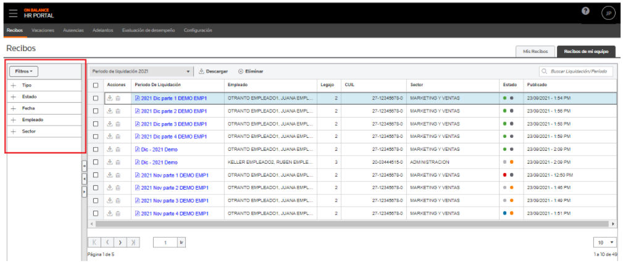Screen dimensions: 623x266
Task: Click the Eliminar toolbar button
Action: (x=251, y=71)
